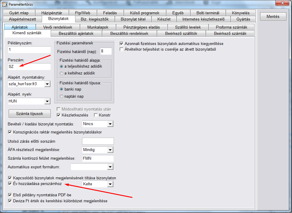Select 'a keltéhez adódik' radio option
Screen dimensions: 292x213
(x=61, y=73)
